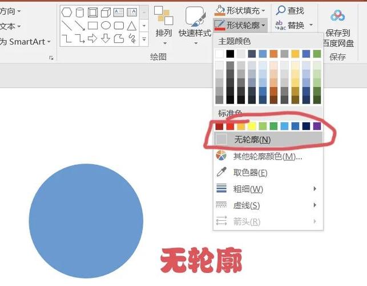Open convert to SmartArt dropdown
Viewport: 367px width, 286px height.
tap(25, 42)
